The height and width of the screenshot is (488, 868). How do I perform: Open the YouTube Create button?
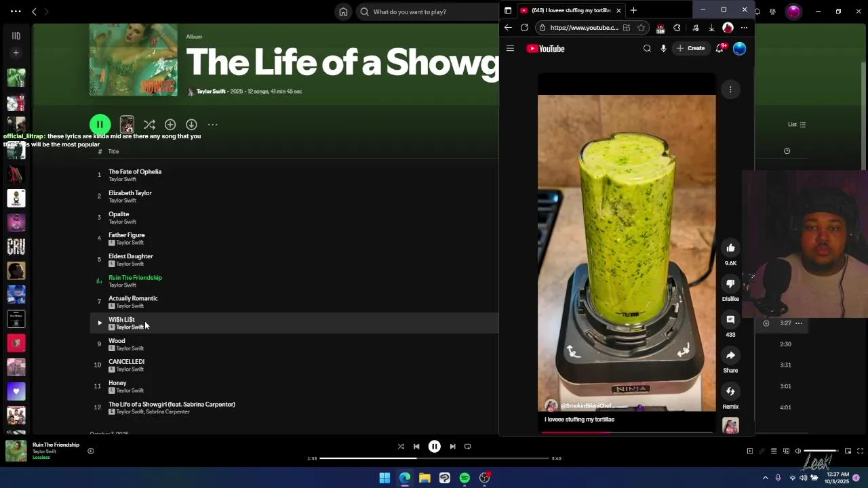[x=690, y=48]
